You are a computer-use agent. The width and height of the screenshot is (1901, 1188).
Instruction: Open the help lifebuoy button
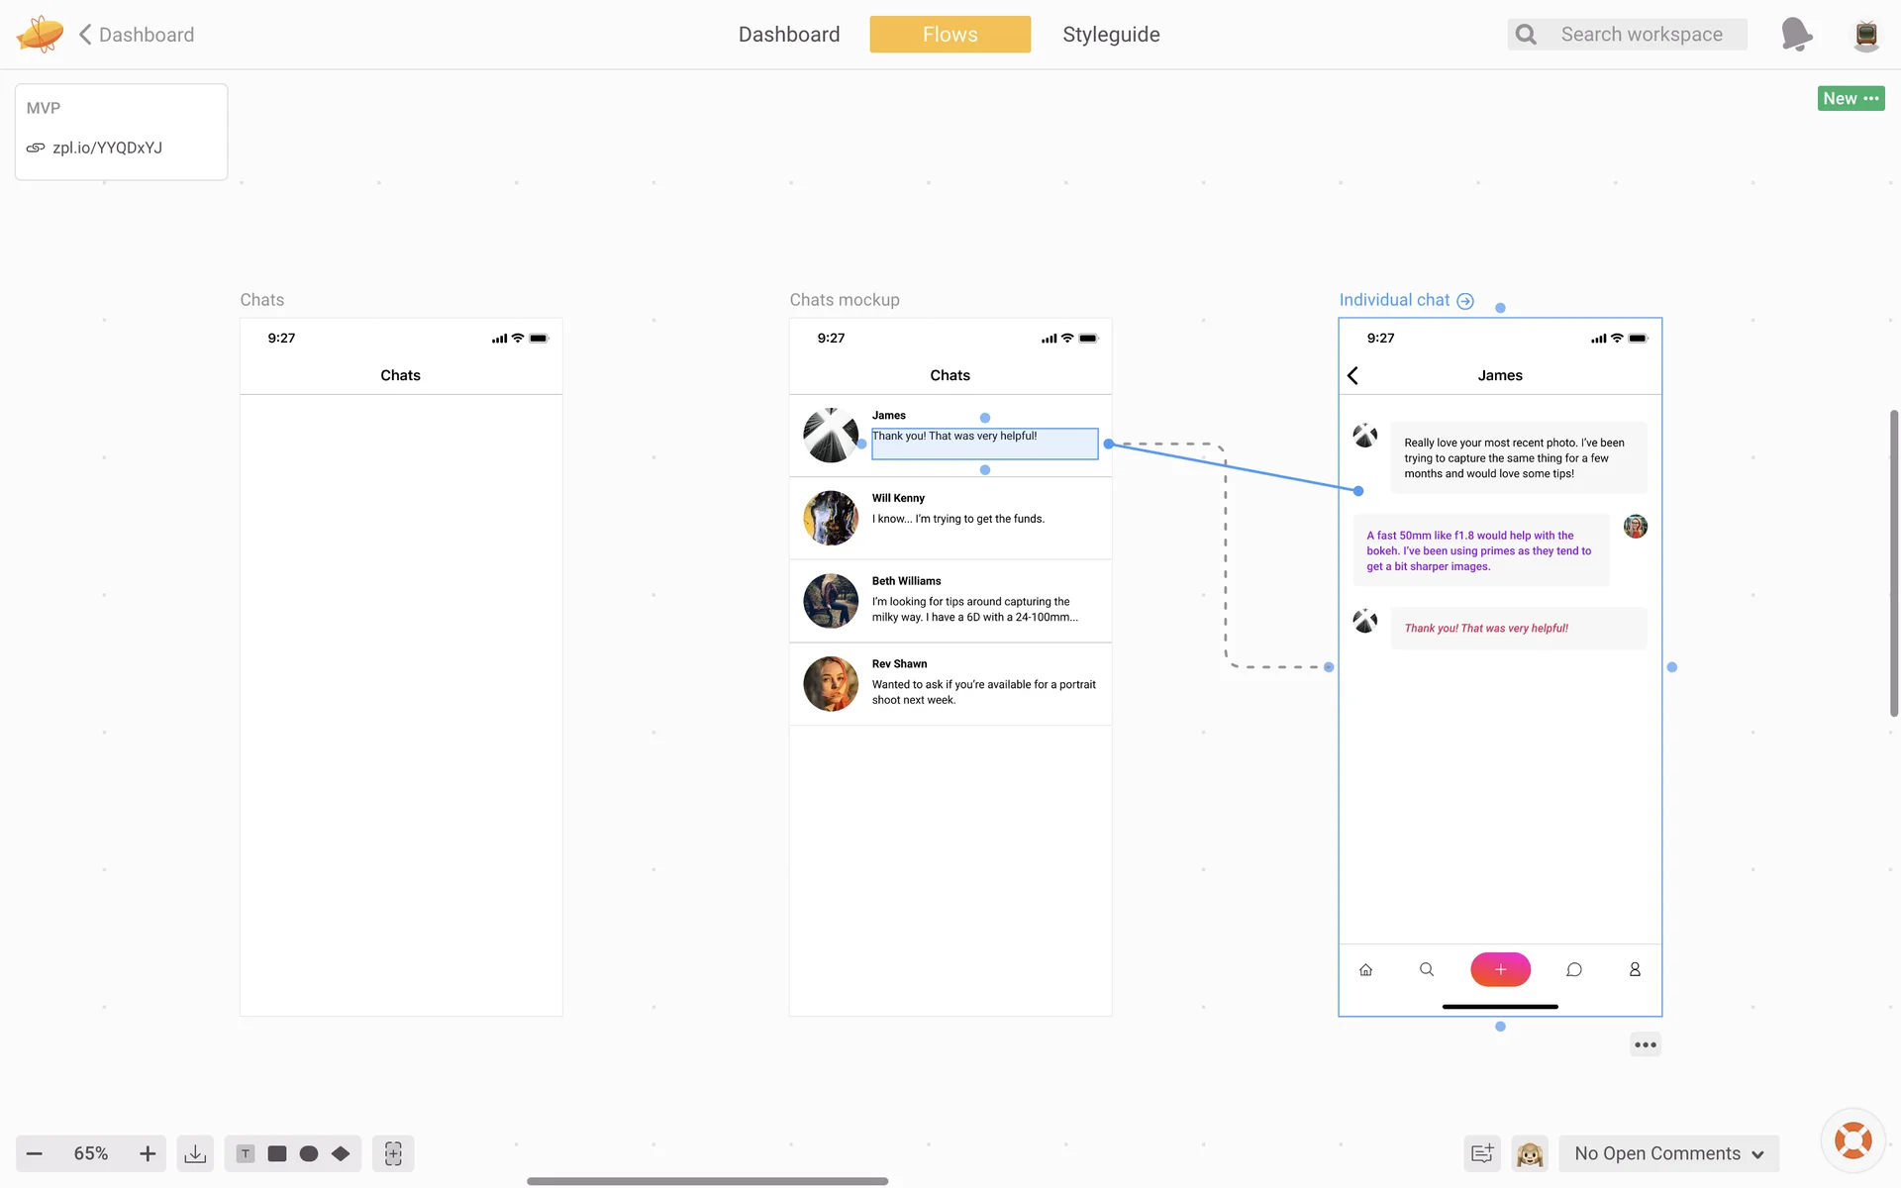point(1852,1140)
